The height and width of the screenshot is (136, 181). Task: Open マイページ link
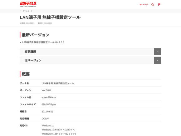pyautogui.click(x=144, y=5)
